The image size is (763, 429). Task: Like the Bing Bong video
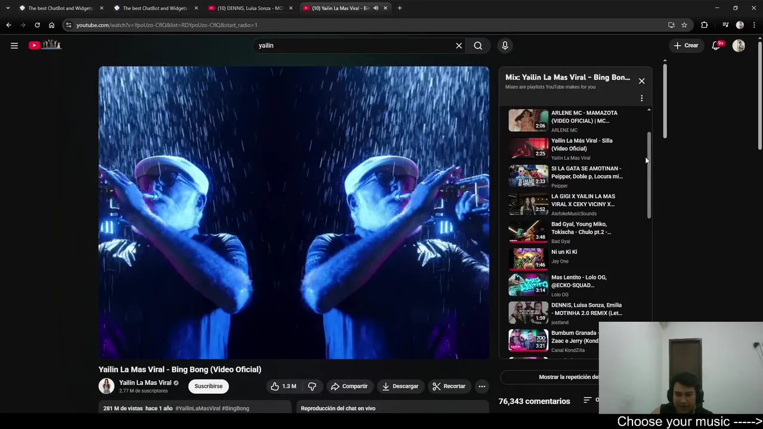tap(284, 386)
